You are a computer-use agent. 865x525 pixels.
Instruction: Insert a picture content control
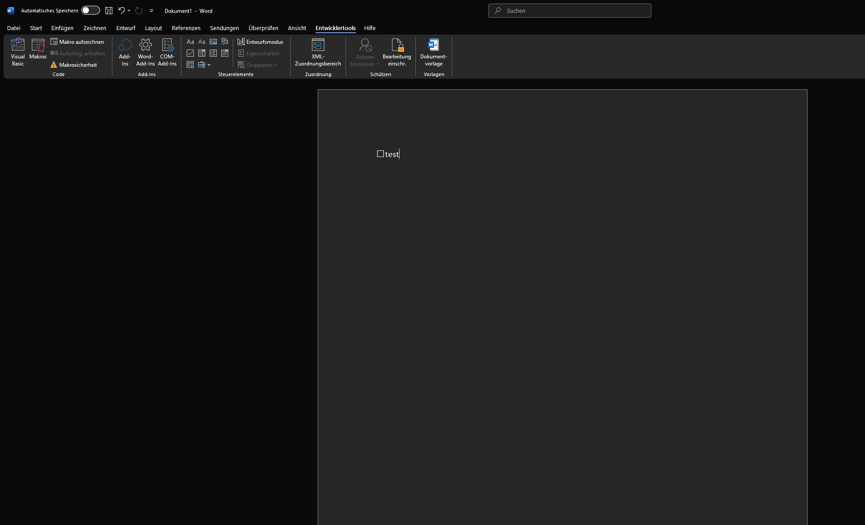[x=213, y=42]
